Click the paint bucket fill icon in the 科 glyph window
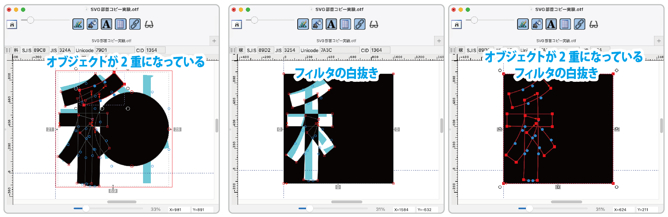 coord(92,24)
